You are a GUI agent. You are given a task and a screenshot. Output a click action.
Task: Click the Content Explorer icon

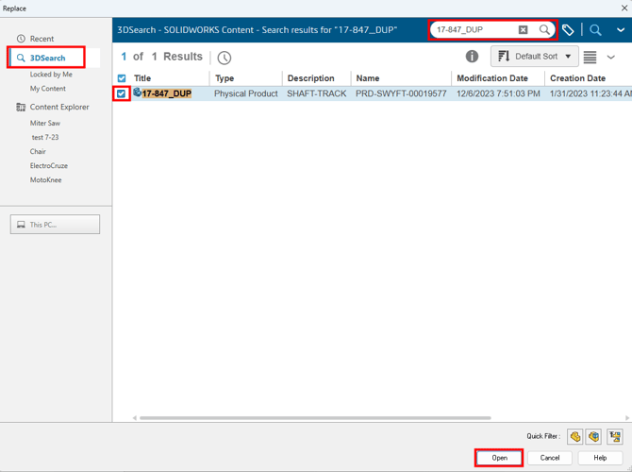pyautogui.click(x=21, y=107)
